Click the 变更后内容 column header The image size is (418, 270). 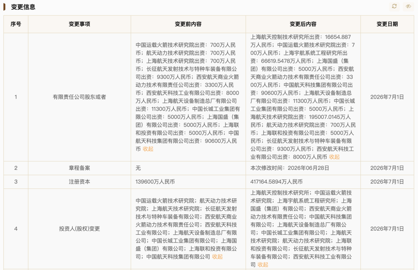[x=303, y=24]
